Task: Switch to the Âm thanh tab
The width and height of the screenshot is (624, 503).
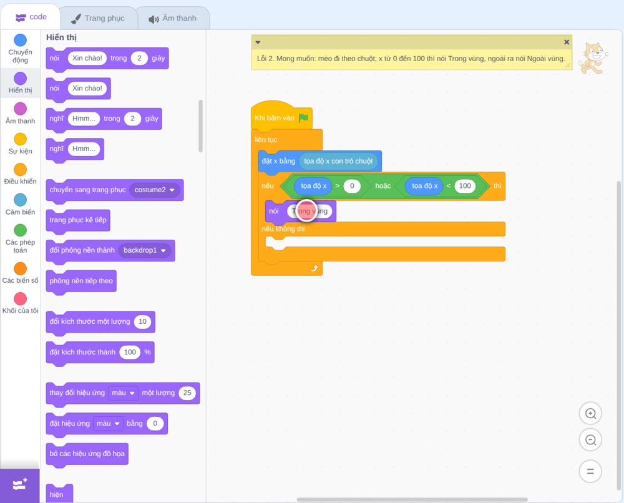Action: coord(173,18)
